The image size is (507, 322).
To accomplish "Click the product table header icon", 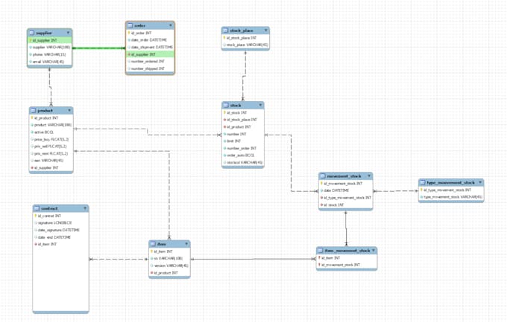I will (x=34, y=111).
